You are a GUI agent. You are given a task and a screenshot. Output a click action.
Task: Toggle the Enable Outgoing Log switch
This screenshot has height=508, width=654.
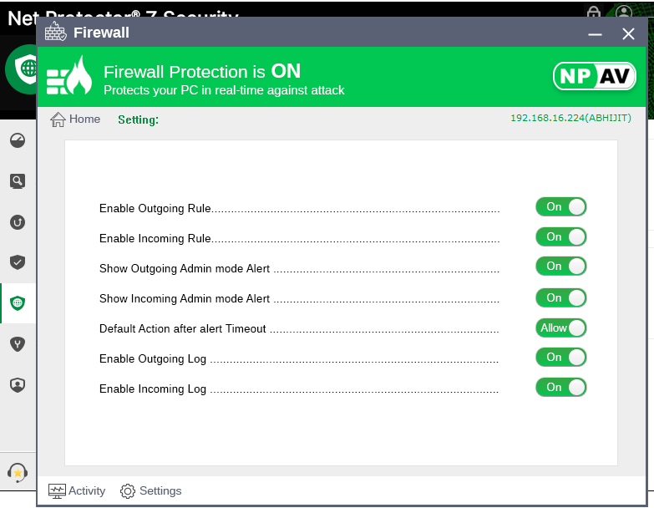pyautogui.click(x=561, y=358)
